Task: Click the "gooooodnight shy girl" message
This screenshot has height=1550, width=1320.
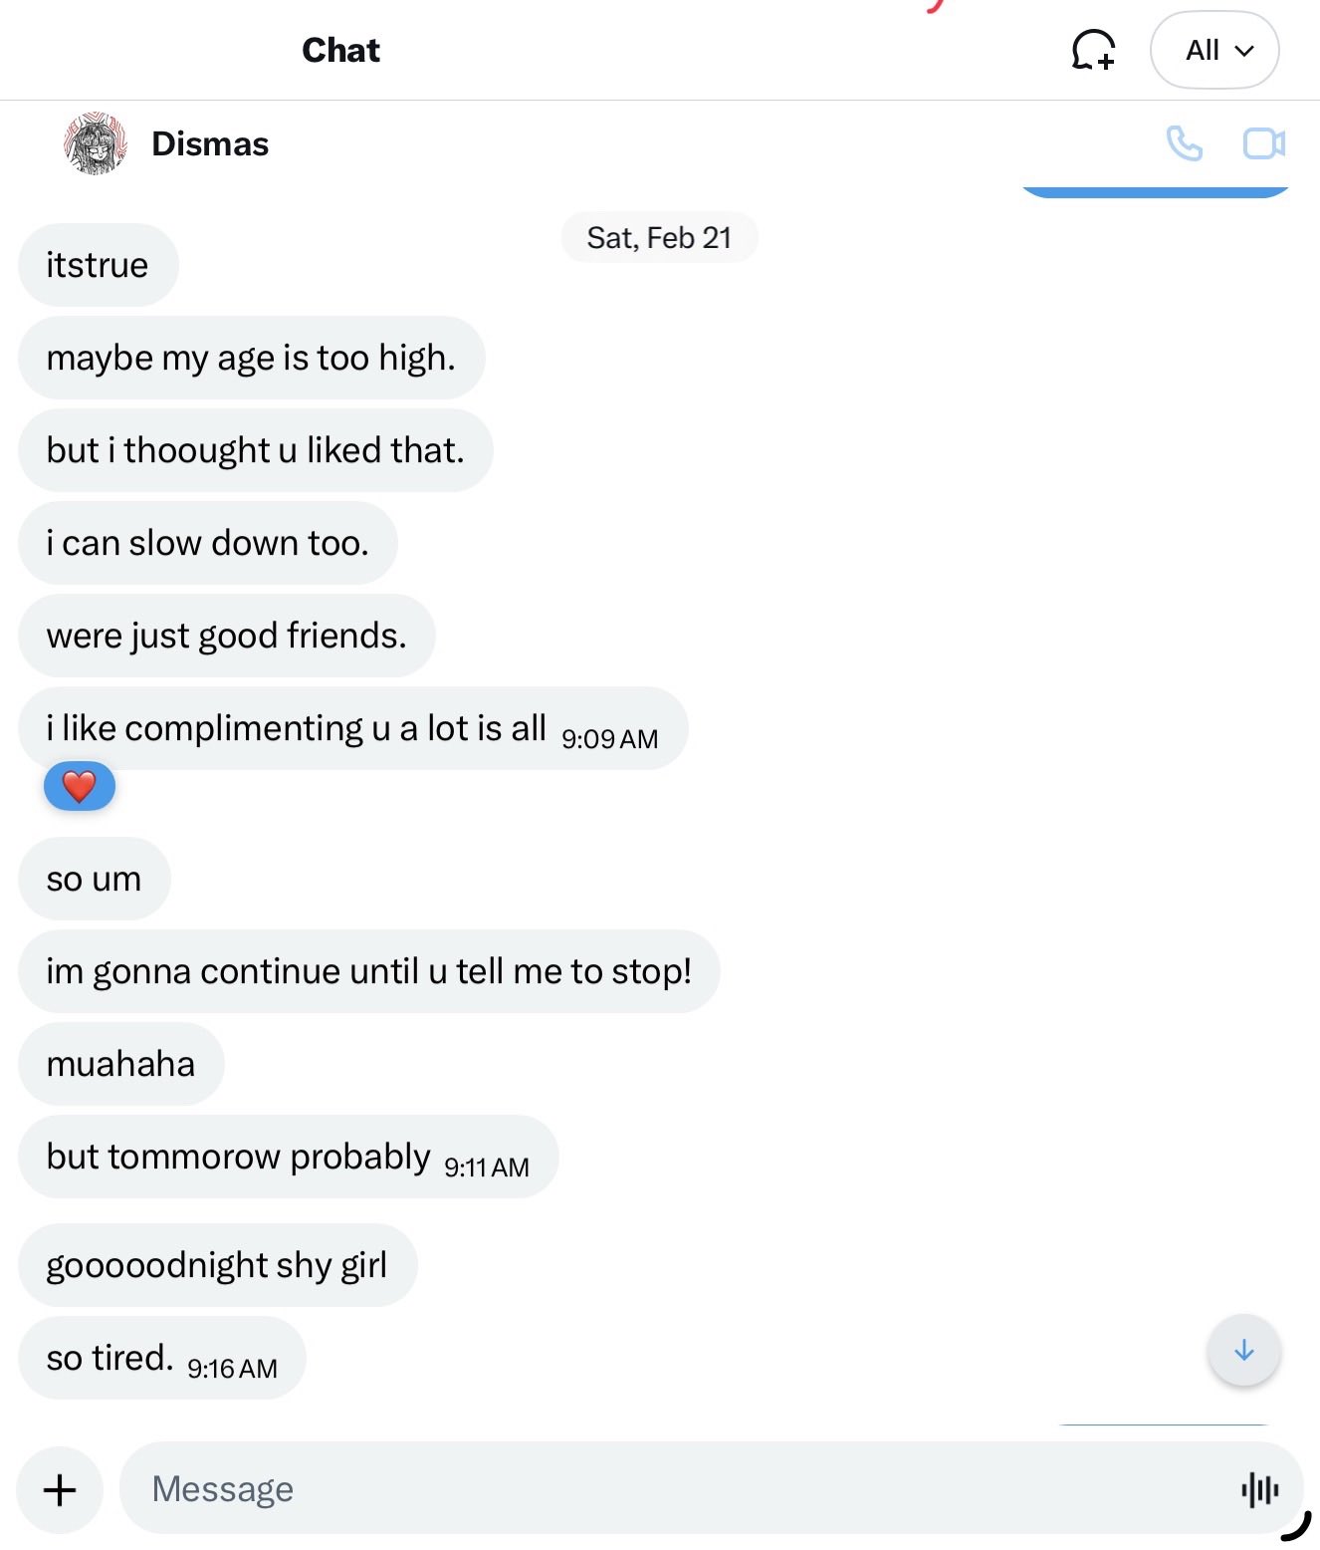Action: click(217, 1265)
